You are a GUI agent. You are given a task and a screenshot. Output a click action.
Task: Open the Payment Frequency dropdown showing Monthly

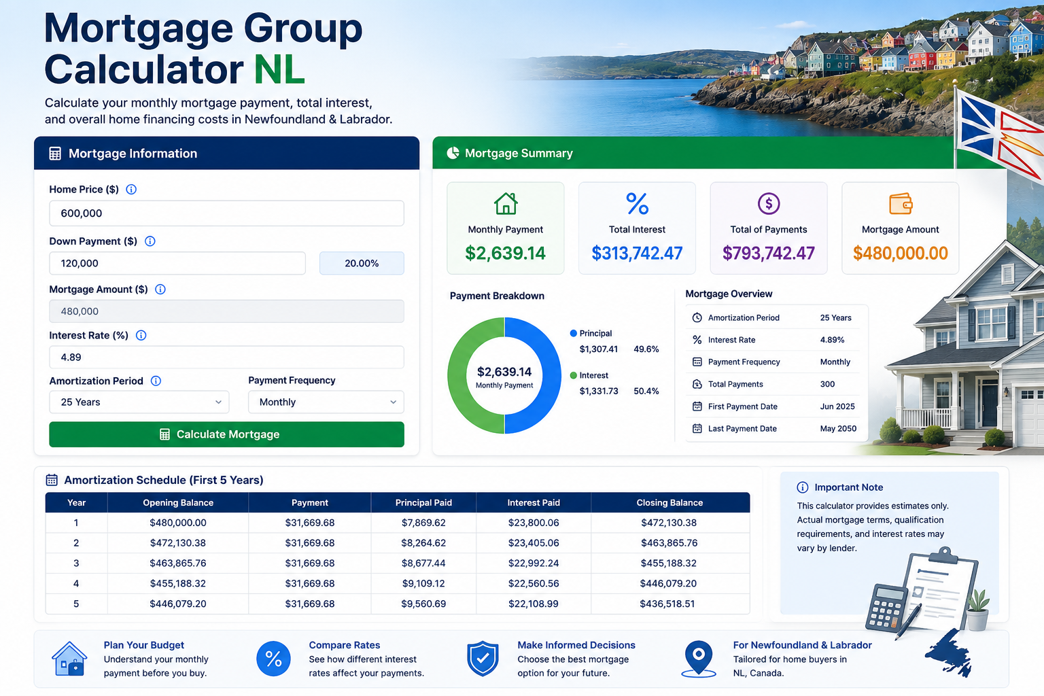point(326,402)
